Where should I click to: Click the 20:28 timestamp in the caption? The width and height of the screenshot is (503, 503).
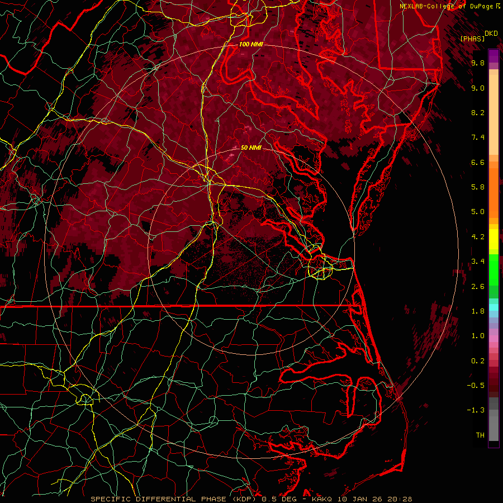[x=400, y=499]
